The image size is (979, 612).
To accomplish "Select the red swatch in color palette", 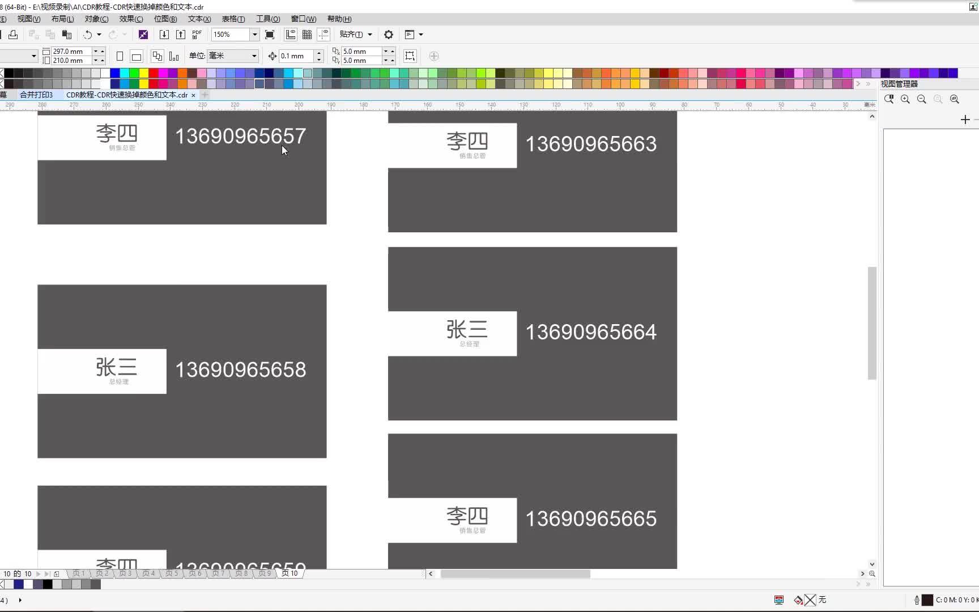I will (x=154, y=73).
